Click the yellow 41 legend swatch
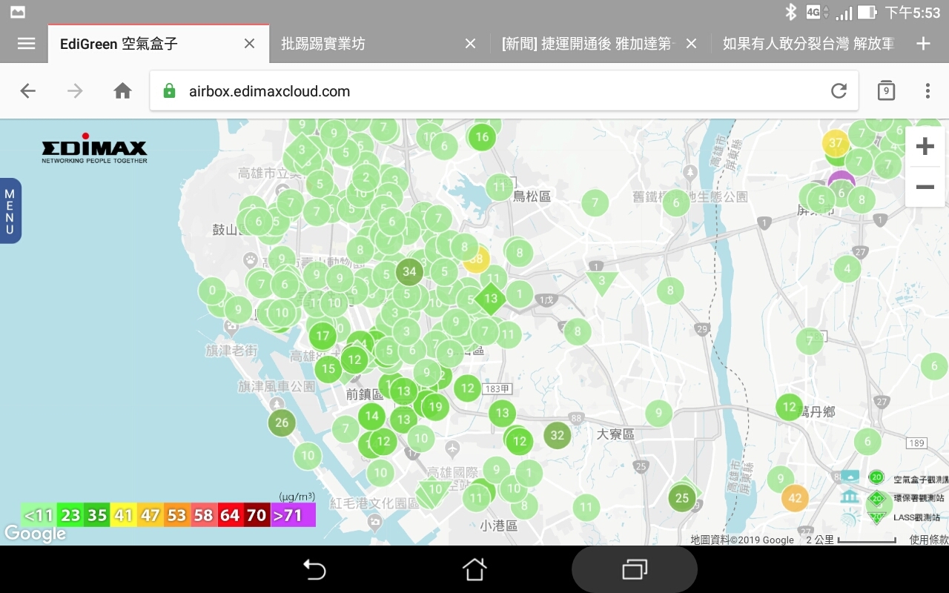Screen dimensions: 949x593 coord(123,514)
